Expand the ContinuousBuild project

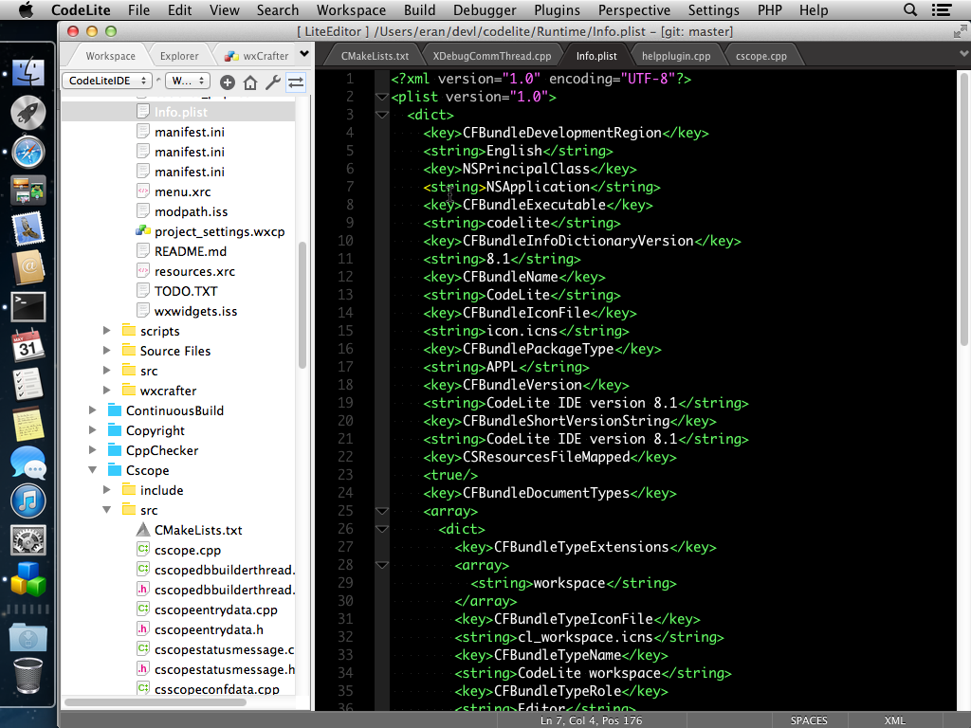(x=92, y=410)
